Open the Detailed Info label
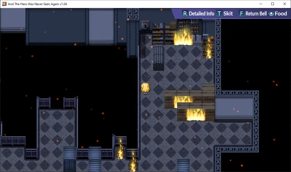 click(x=202, y=14)
